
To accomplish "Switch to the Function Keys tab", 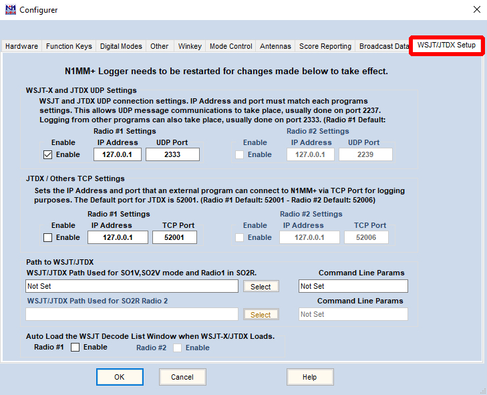I will [x=69, y=46].
